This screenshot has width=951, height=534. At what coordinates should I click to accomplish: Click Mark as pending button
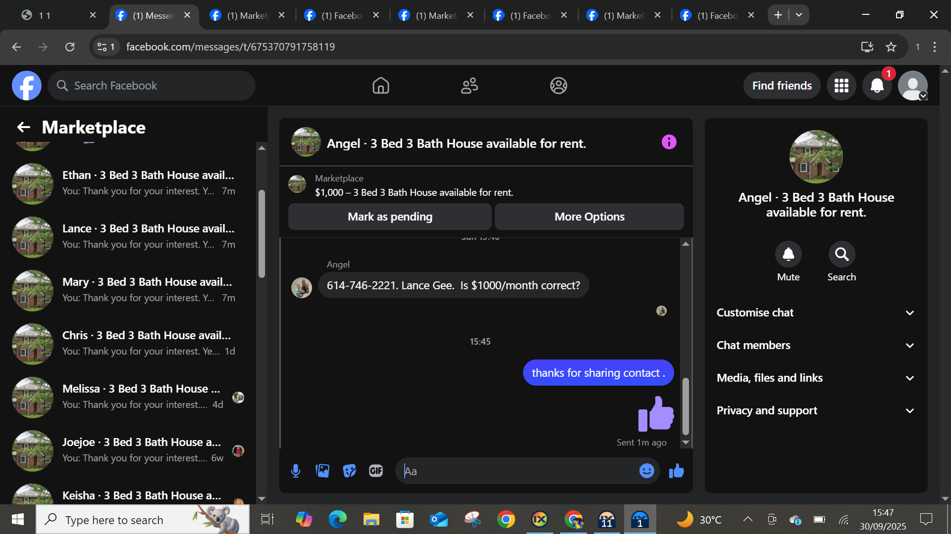390,217
